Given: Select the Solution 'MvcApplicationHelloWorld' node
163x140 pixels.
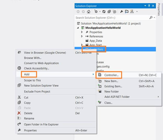Looking at the screenshot, I should coord(109,24).
